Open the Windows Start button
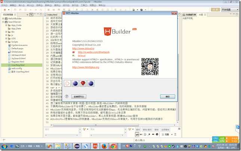The width and height of the screenshot is (241, 151). 4,146
